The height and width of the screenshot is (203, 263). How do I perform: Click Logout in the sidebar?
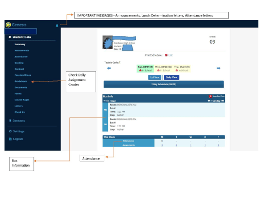click(18, 139)
